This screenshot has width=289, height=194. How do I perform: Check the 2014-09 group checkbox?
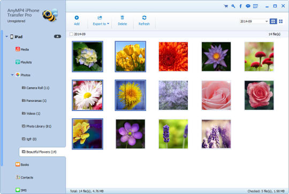click(x=71, y=34)
